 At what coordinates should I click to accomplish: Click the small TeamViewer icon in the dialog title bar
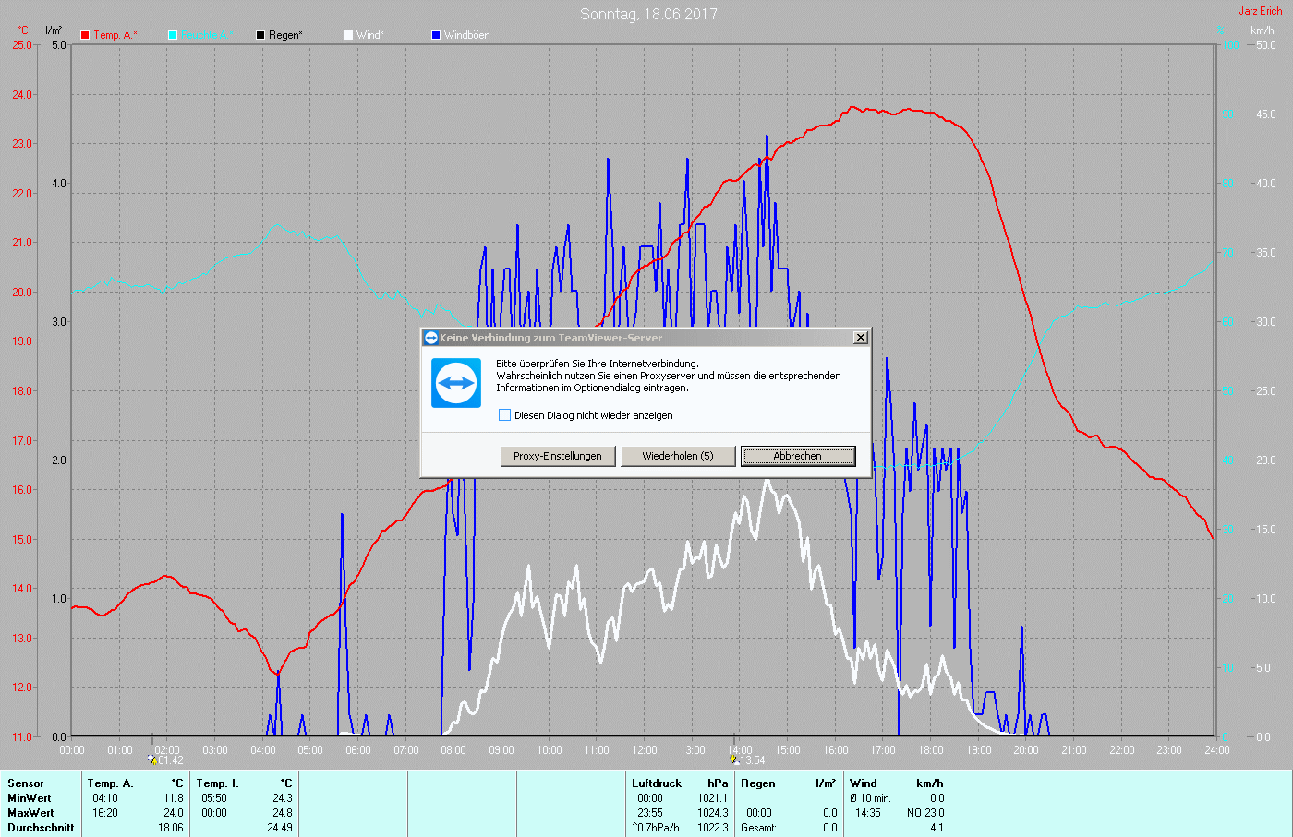click(430, 338)
